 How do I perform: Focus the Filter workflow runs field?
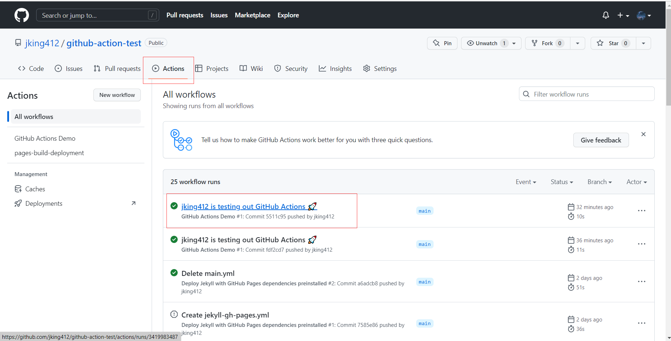point(587,94)
